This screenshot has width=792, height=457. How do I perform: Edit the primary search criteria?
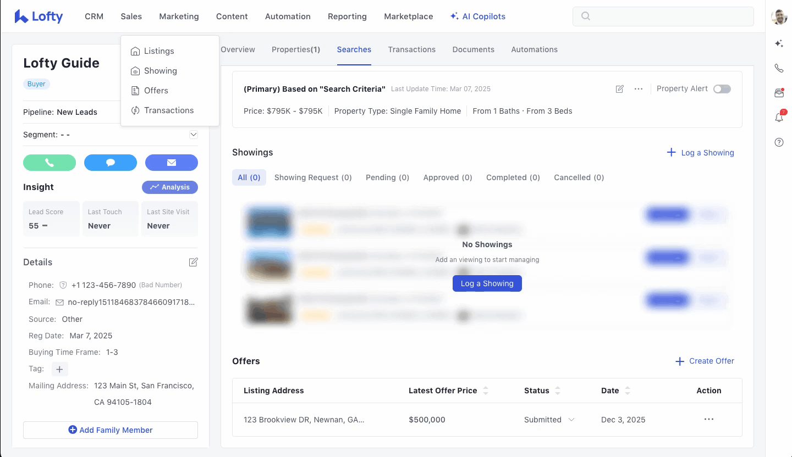(620, 89)
